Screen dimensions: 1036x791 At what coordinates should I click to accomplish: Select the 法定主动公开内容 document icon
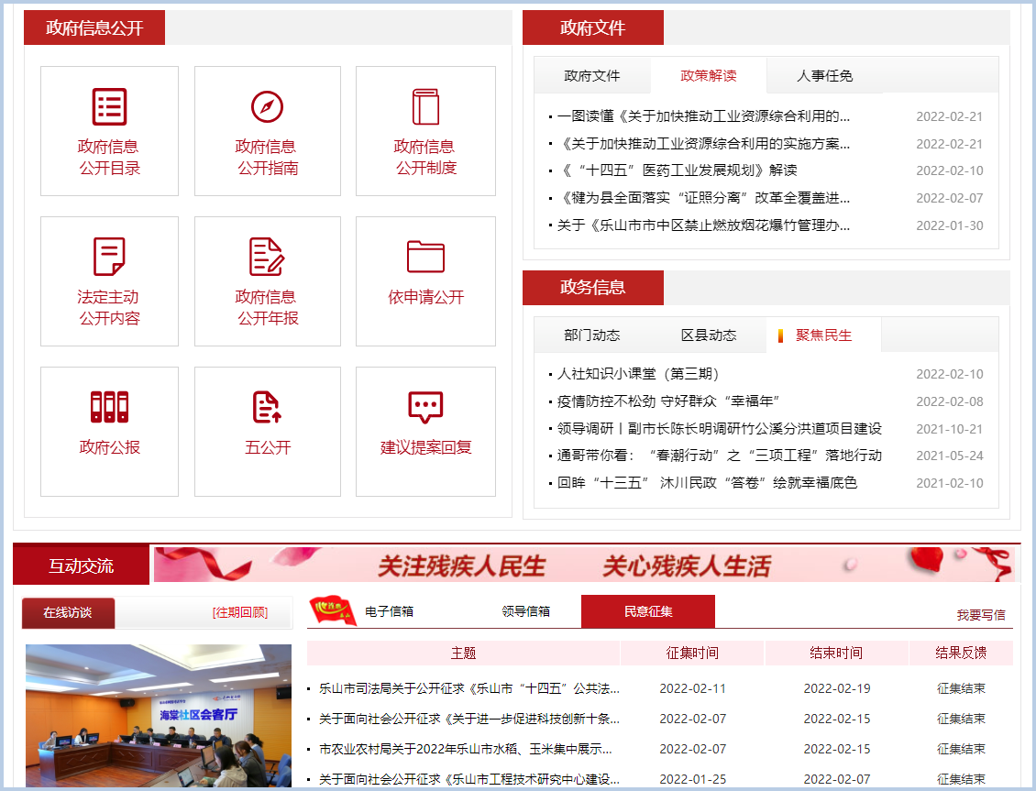coord(109,257)
